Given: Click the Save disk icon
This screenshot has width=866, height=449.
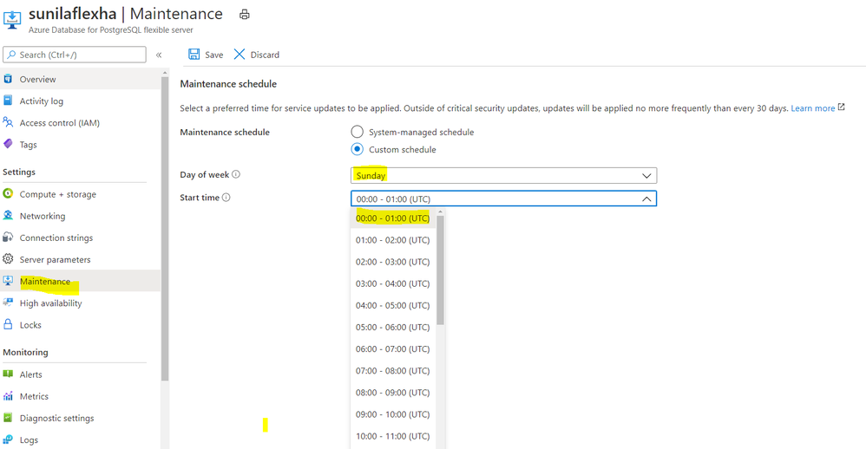Looking at the screenshot, I should 194,54.
